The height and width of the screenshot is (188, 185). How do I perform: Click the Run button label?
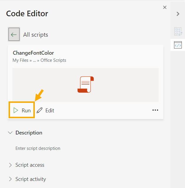[x=26, y=111]
